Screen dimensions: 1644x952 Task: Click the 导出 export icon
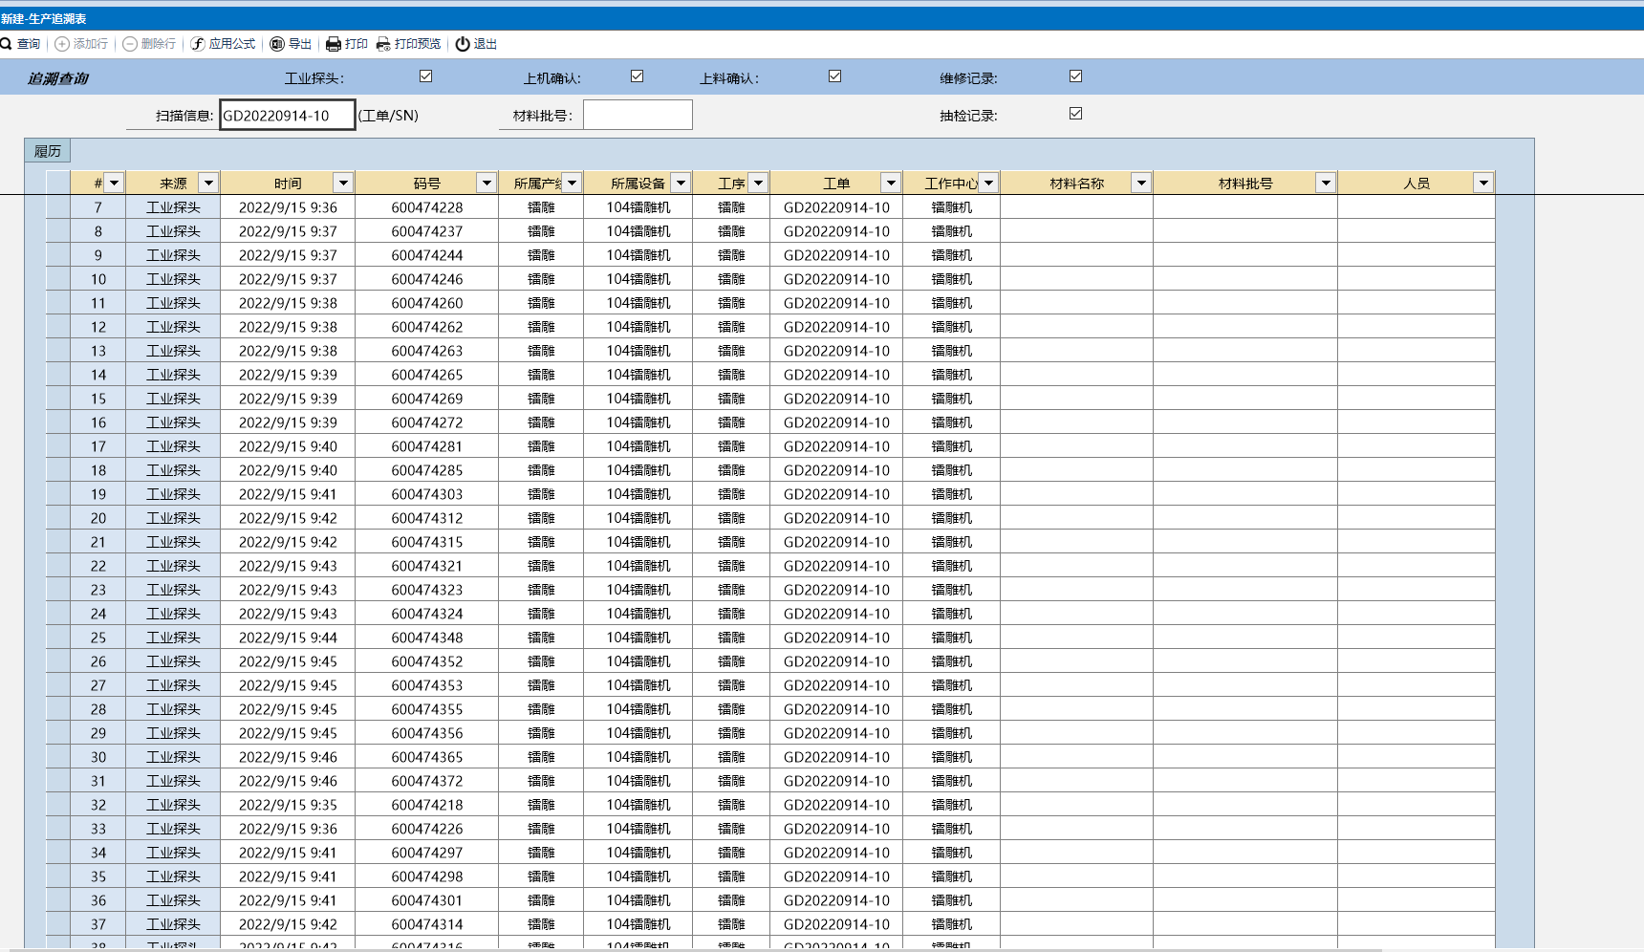coord(277,44)
